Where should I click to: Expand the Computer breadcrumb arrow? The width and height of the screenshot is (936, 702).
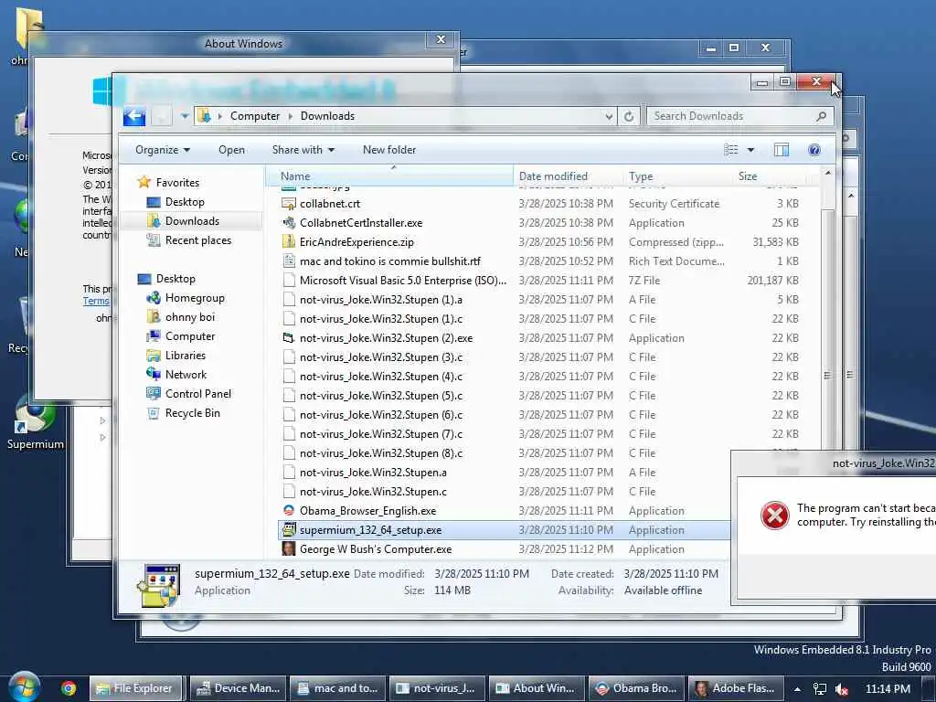pos(290,116)
